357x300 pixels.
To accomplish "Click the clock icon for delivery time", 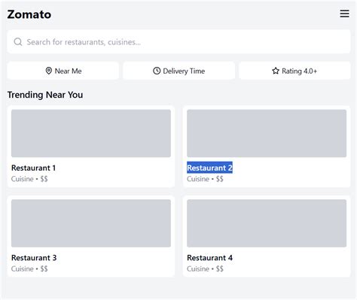I will pyautogui.click(x=157, y=71).
